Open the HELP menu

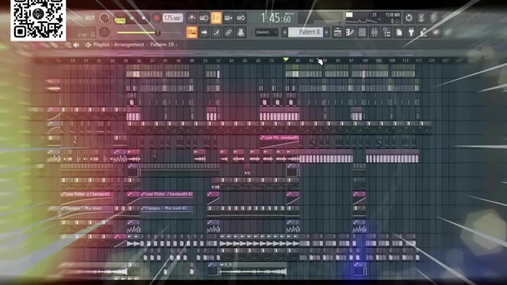click(90, 17)
